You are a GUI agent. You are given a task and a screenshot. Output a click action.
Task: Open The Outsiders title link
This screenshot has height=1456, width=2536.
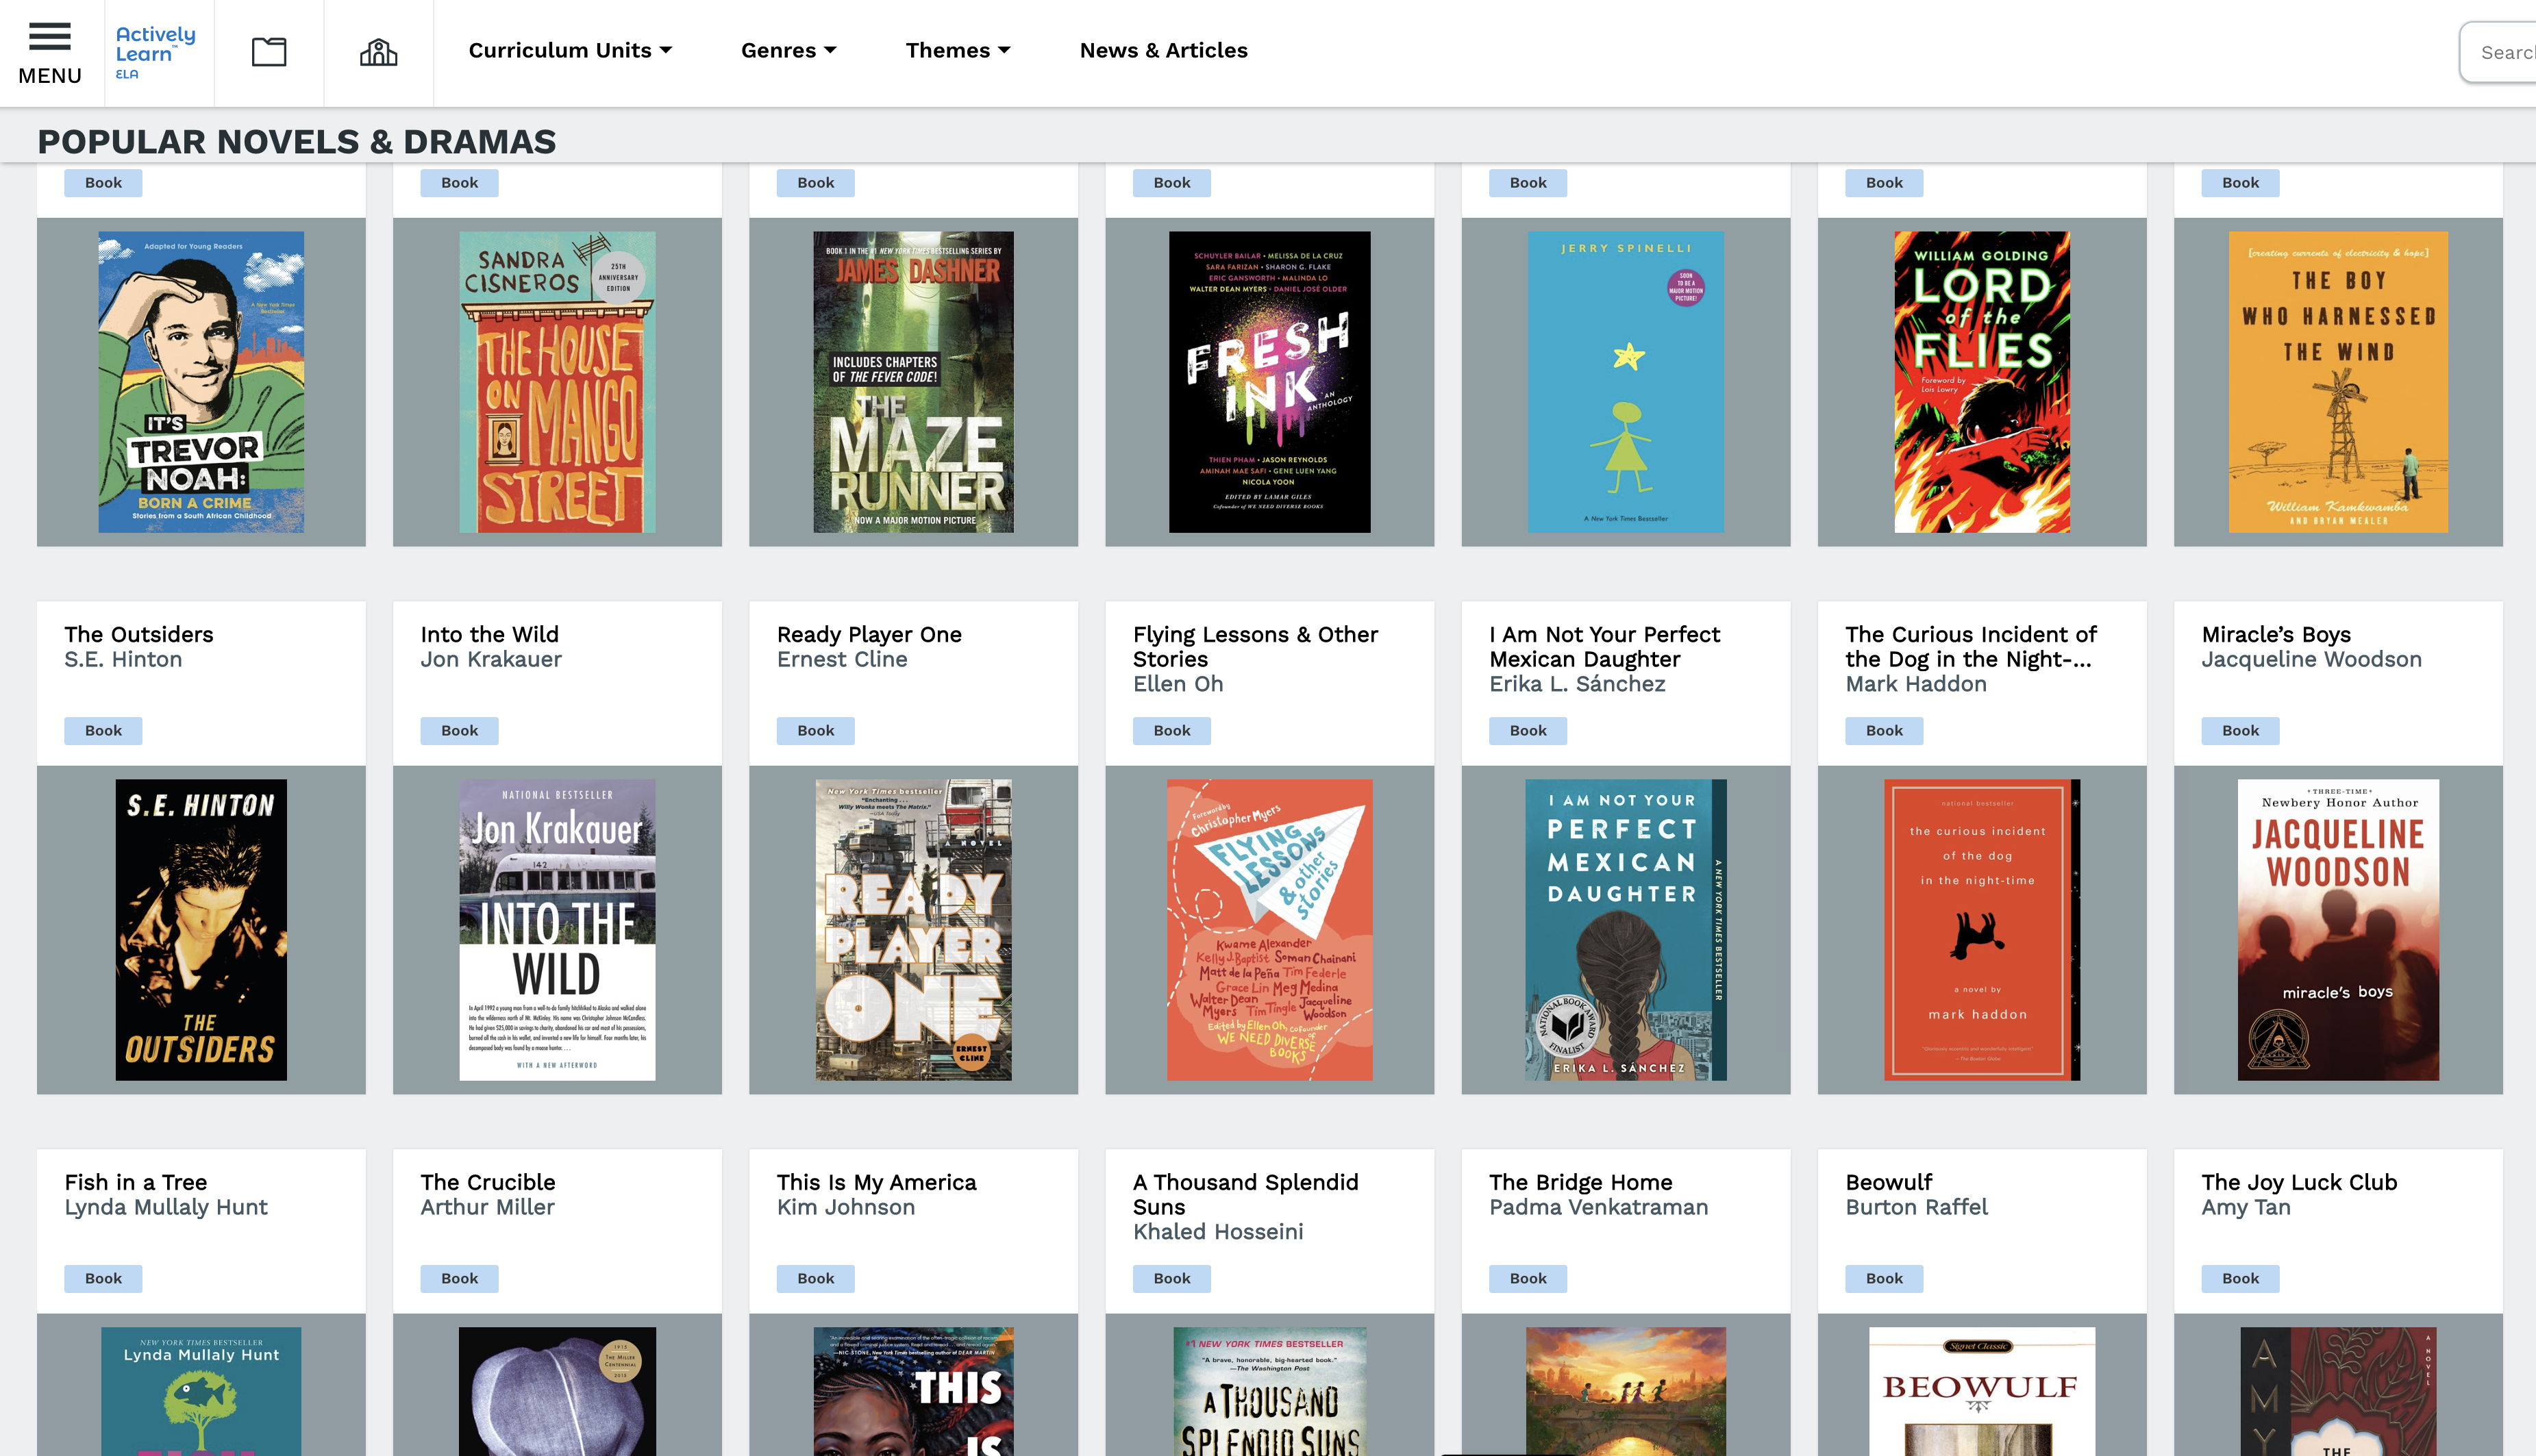coord(139,634)
